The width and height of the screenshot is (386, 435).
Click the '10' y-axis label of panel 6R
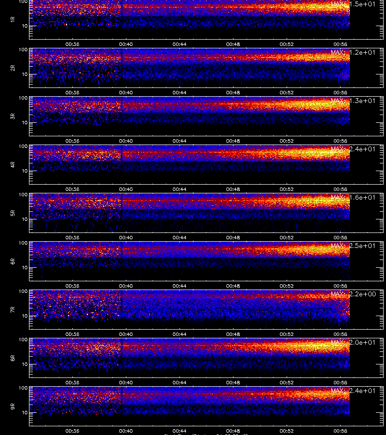pos(25,267)
